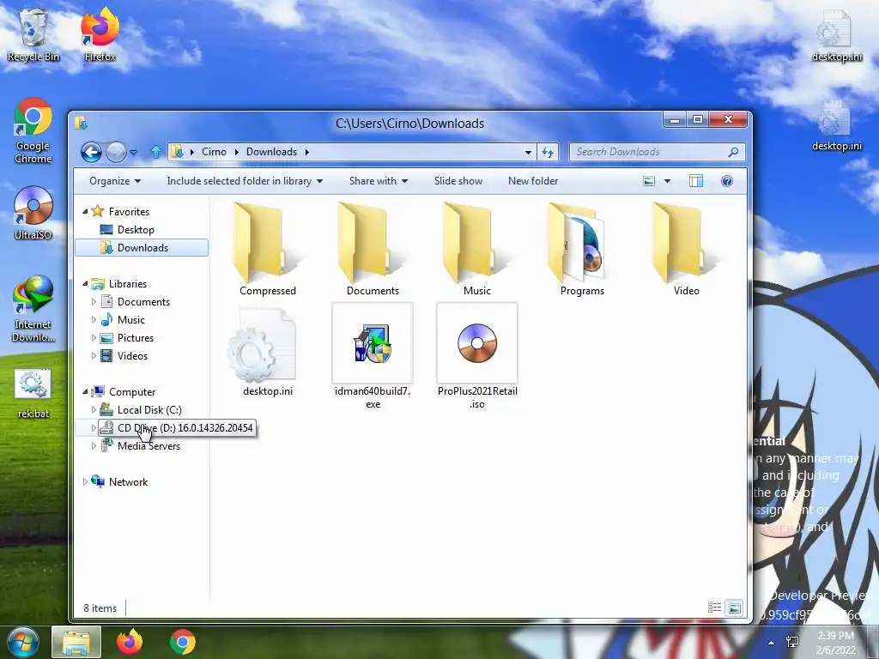Select ProPlus2021Retail.iso file
The width and height of the screenshot is (879, 659).
tap(477, 357)
